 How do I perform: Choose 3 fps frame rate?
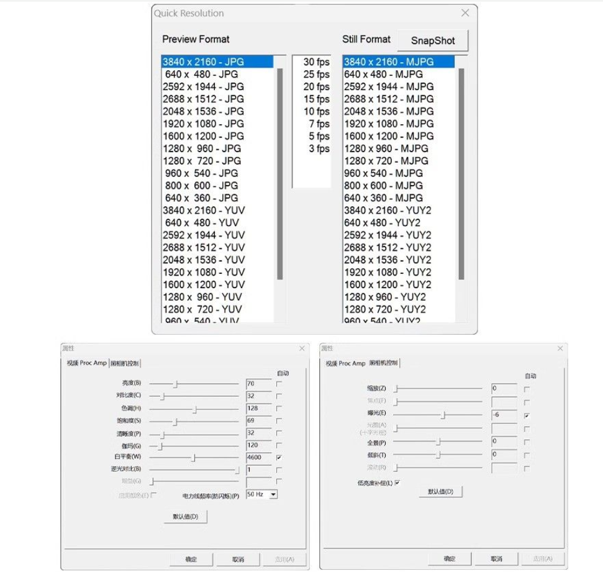pos(312,148)
